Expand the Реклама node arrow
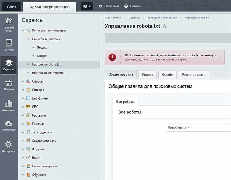 (23, 124)
